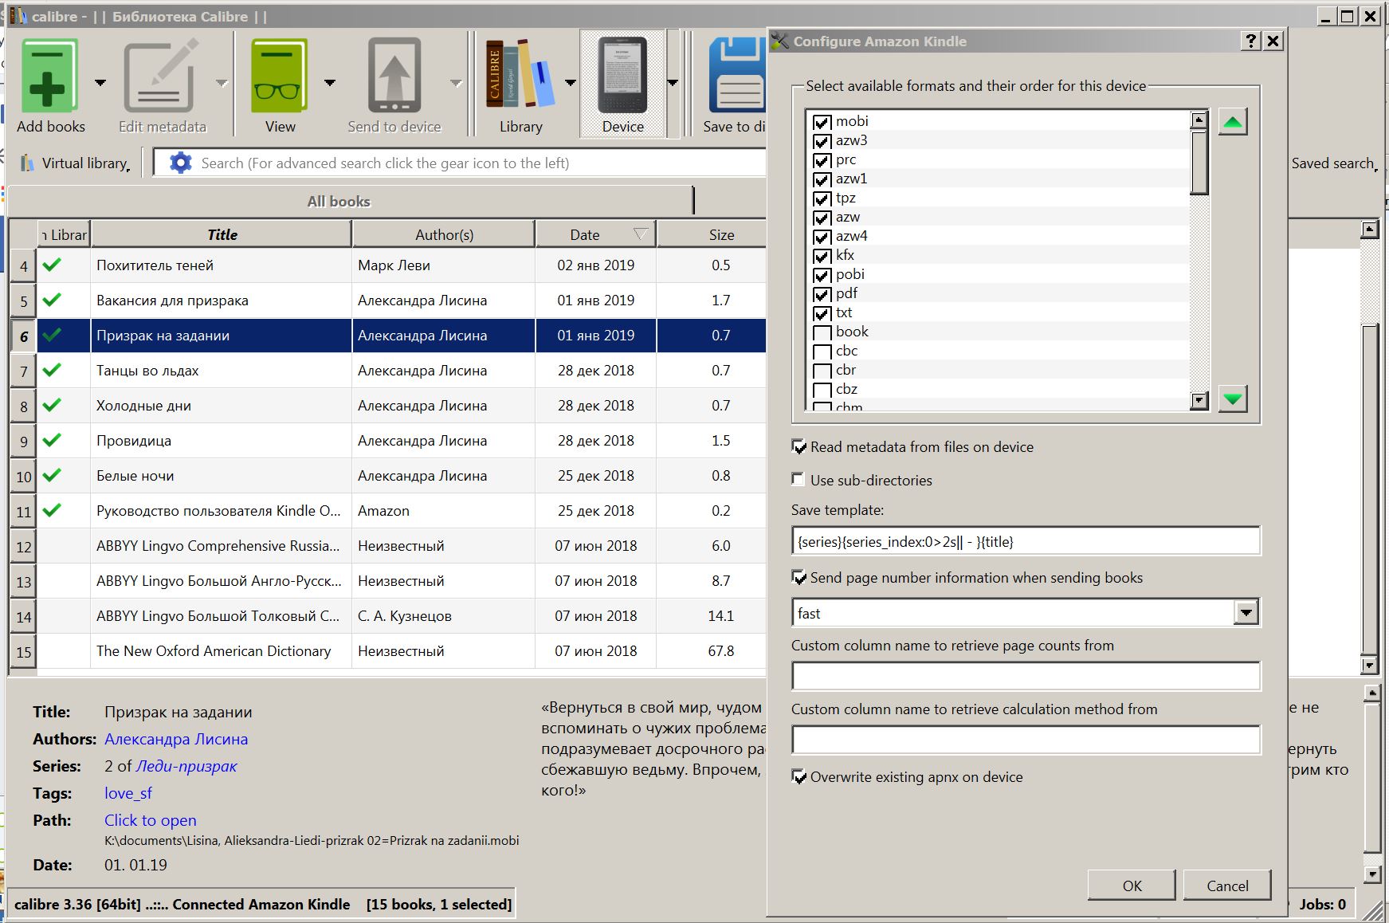Check the book format checkbox
The height and width of the screenshot is (923, 1389).
(x=822, y=332)
